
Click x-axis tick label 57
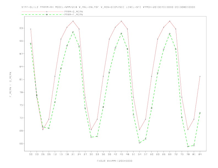[146, 154]
